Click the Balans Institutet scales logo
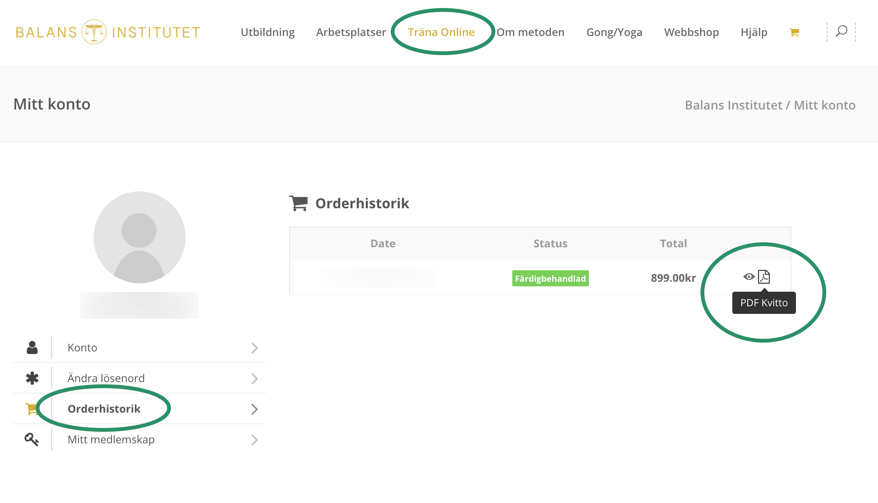This screenshot has width=878, height=503. pyautogui.click(x=94, y=32)
